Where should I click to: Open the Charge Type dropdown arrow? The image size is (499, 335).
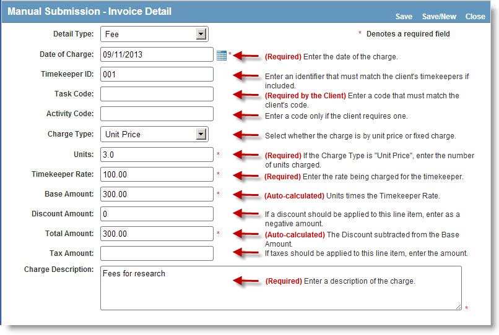(201, 134)
